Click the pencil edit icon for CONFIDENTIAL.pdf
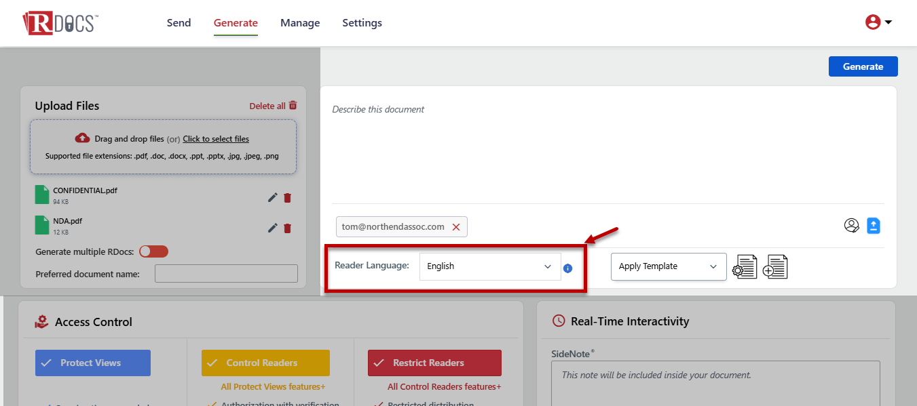917x406 pixels. click(x=272, y=197)
